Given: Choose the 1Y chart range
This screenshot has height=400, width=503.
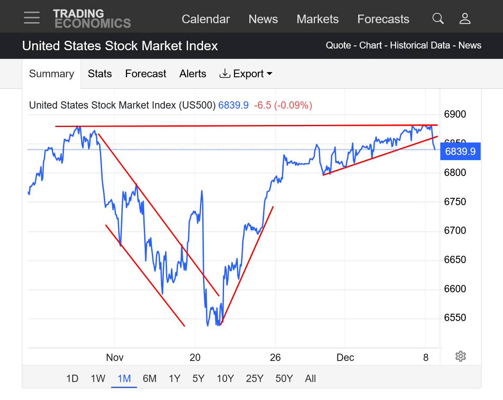Looking at the screenshot, I should click(174, 379).
